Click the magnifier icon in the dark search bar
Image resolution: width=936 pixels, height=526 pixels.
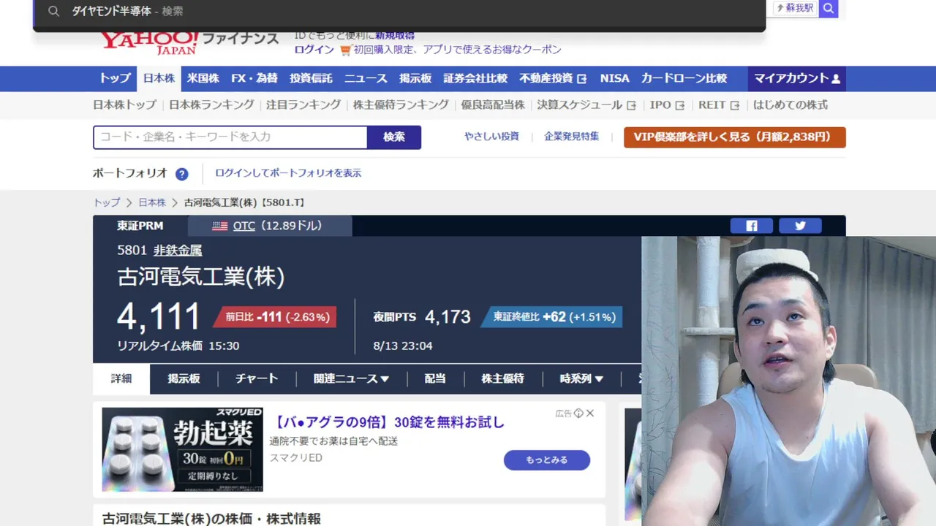pos(53,11)
